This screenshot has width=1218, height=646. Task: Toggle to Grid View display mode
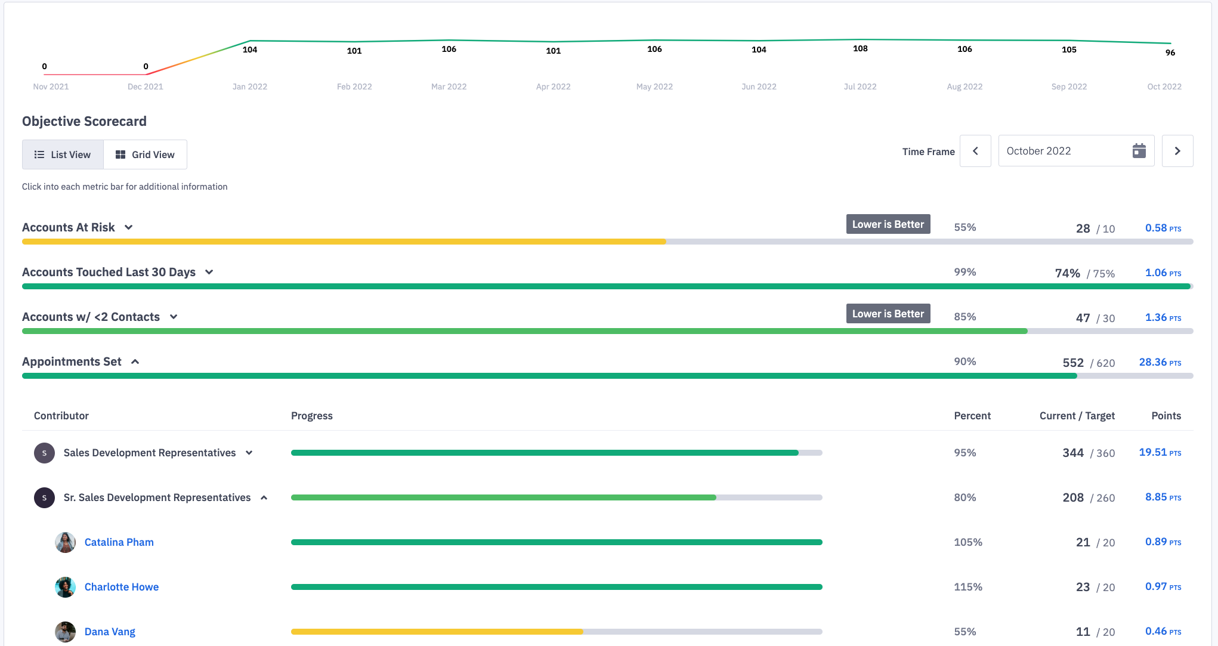pyautogui.click(x=146, y=154)
